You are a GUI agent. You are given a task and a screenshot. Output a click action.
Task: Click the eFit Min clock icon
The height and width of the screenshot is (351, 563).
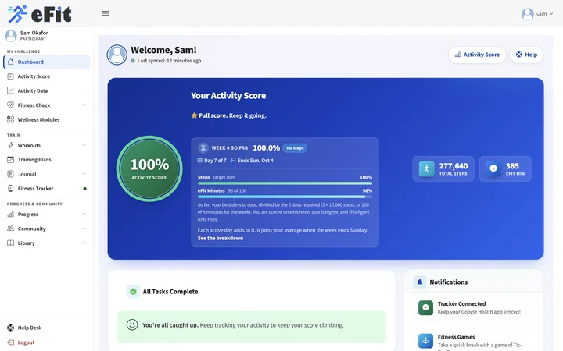pos(493,168)
